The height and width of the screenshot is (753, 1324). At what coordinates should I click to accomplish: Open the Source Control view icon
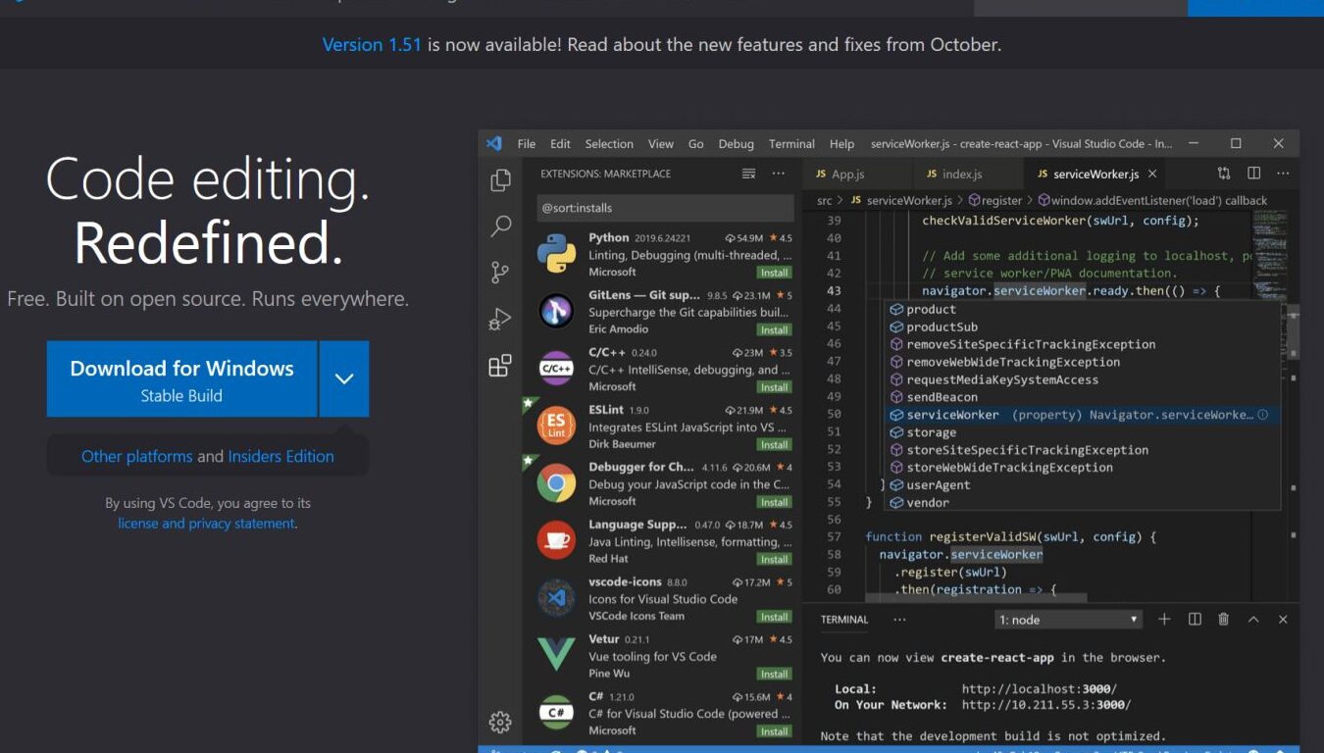click(500, 273)
